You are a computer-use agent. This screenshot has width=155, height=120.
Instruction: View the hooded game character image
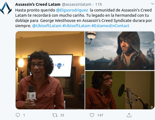coord(120,51)
